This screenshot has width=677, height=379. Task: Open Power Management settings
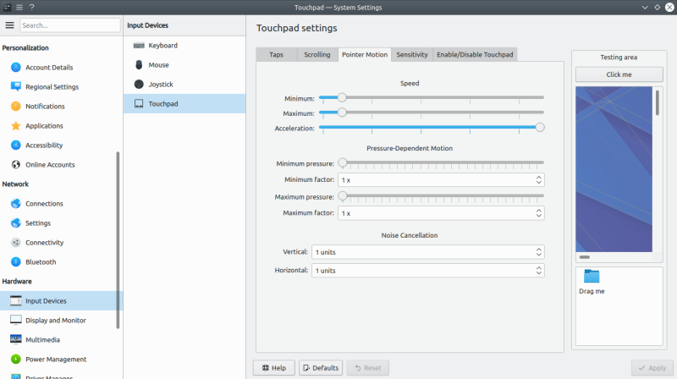click(56, 360)
